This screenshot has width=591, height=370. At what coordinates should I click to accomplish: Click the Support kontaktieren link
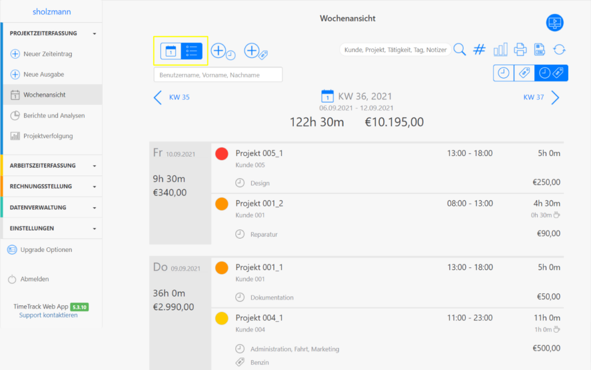[x=48, y=316]
